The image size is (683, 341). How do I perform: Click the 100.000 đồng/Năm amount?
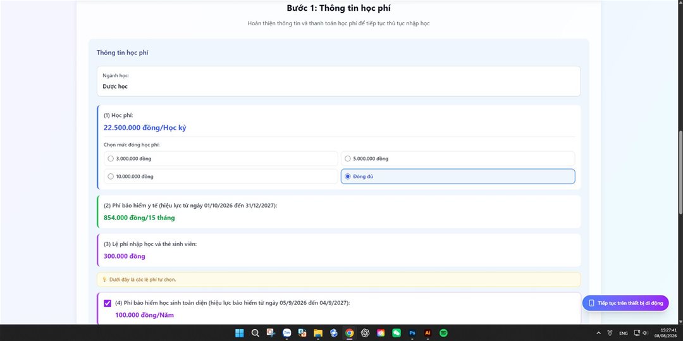(x=145, y=315)
